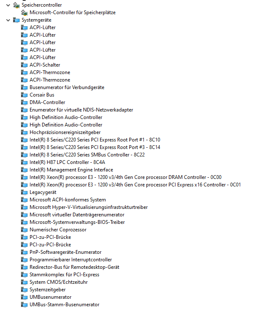Screen dimensions: 256x310
Task: Collapse the Speichercontroller category
Action: click(8, 5)
